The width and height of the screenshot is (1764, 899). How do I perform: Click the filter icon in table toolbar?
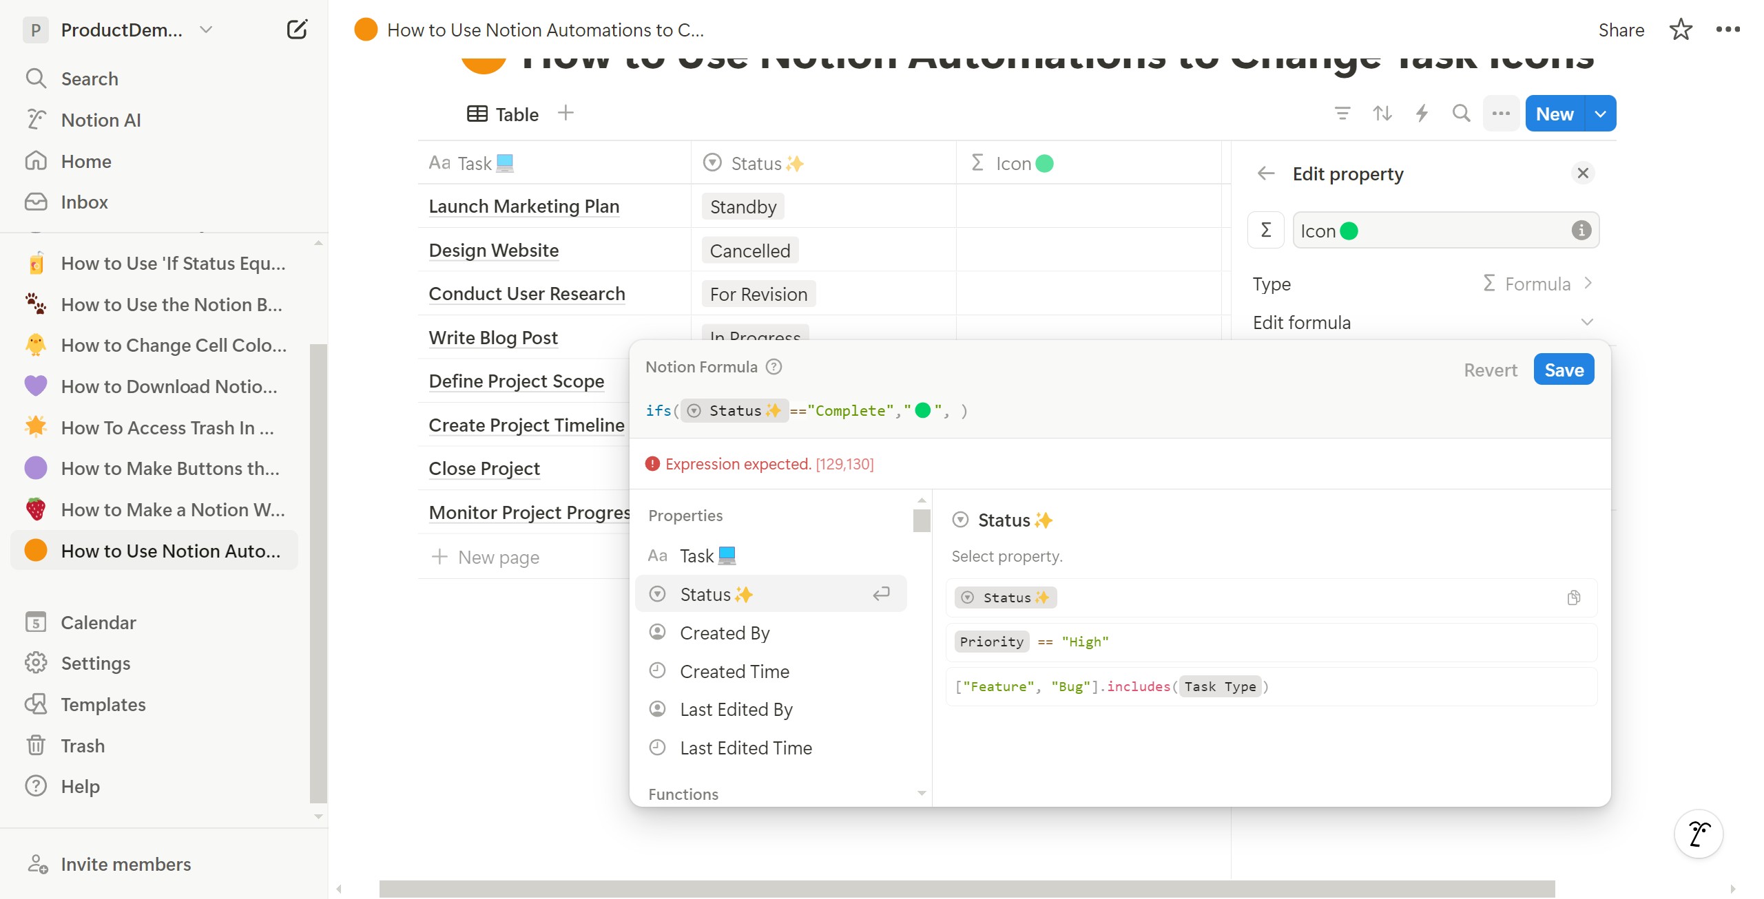tap(1342, 114)
